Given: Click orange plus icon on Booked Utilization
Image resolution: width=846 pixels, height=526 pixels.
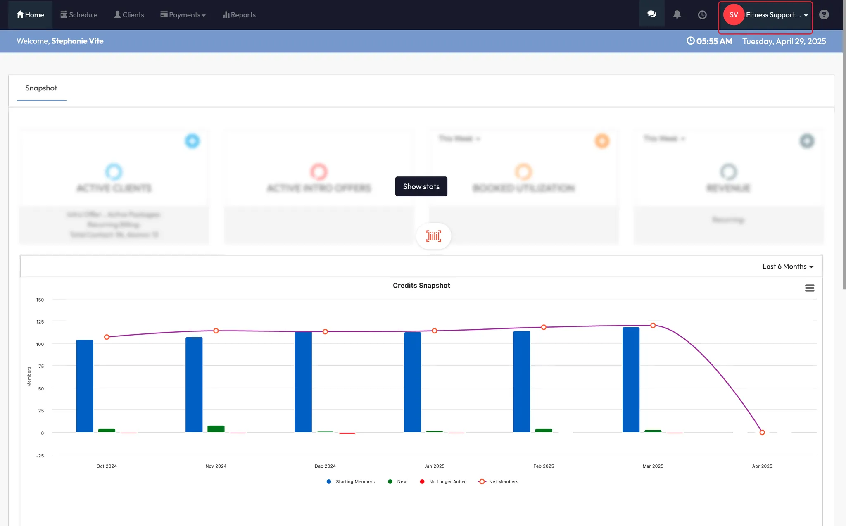Looking at the screenshot, I should (x=602, y=141).
